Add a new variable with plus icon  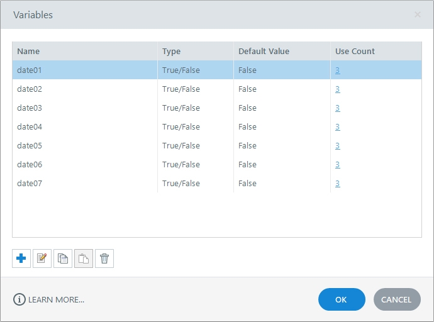point(21,258)
